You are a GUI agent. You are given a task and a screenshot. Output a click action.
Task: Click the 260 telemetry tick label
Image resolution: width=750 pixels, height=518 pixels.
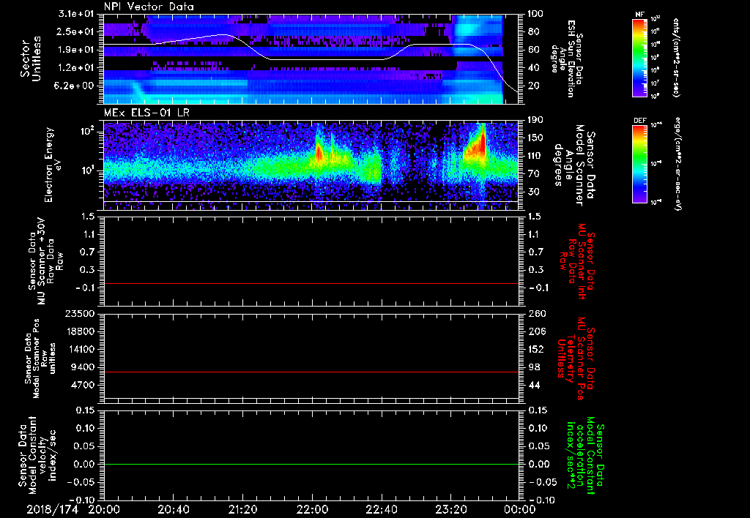536,313
